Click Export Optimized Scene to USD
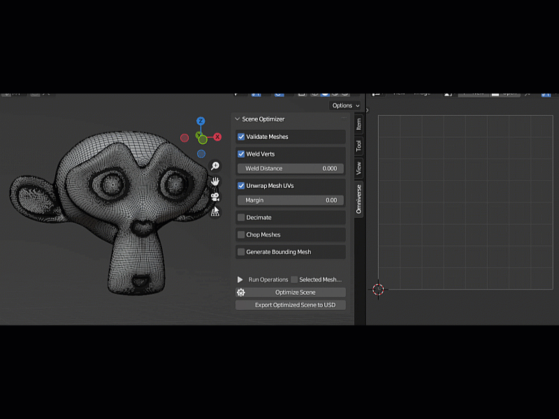Viewport: 559px width, 419px height. coord(291,305)
